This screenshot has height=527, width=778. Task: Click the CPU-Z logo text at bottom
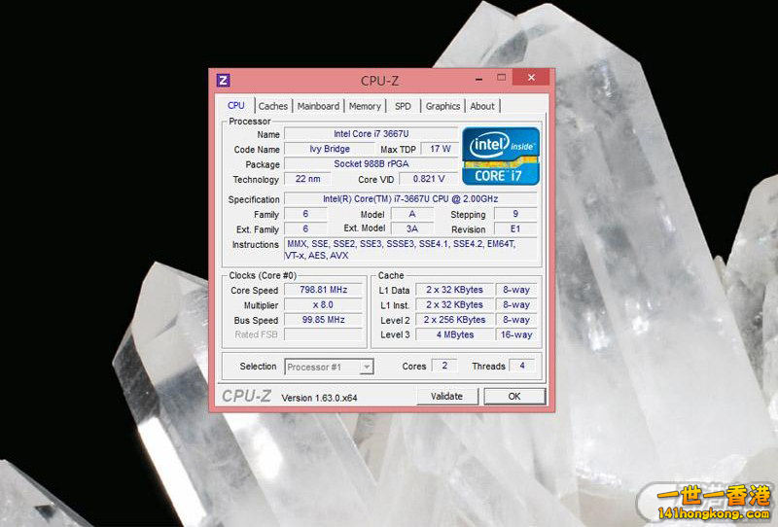(x=246, y=396)
